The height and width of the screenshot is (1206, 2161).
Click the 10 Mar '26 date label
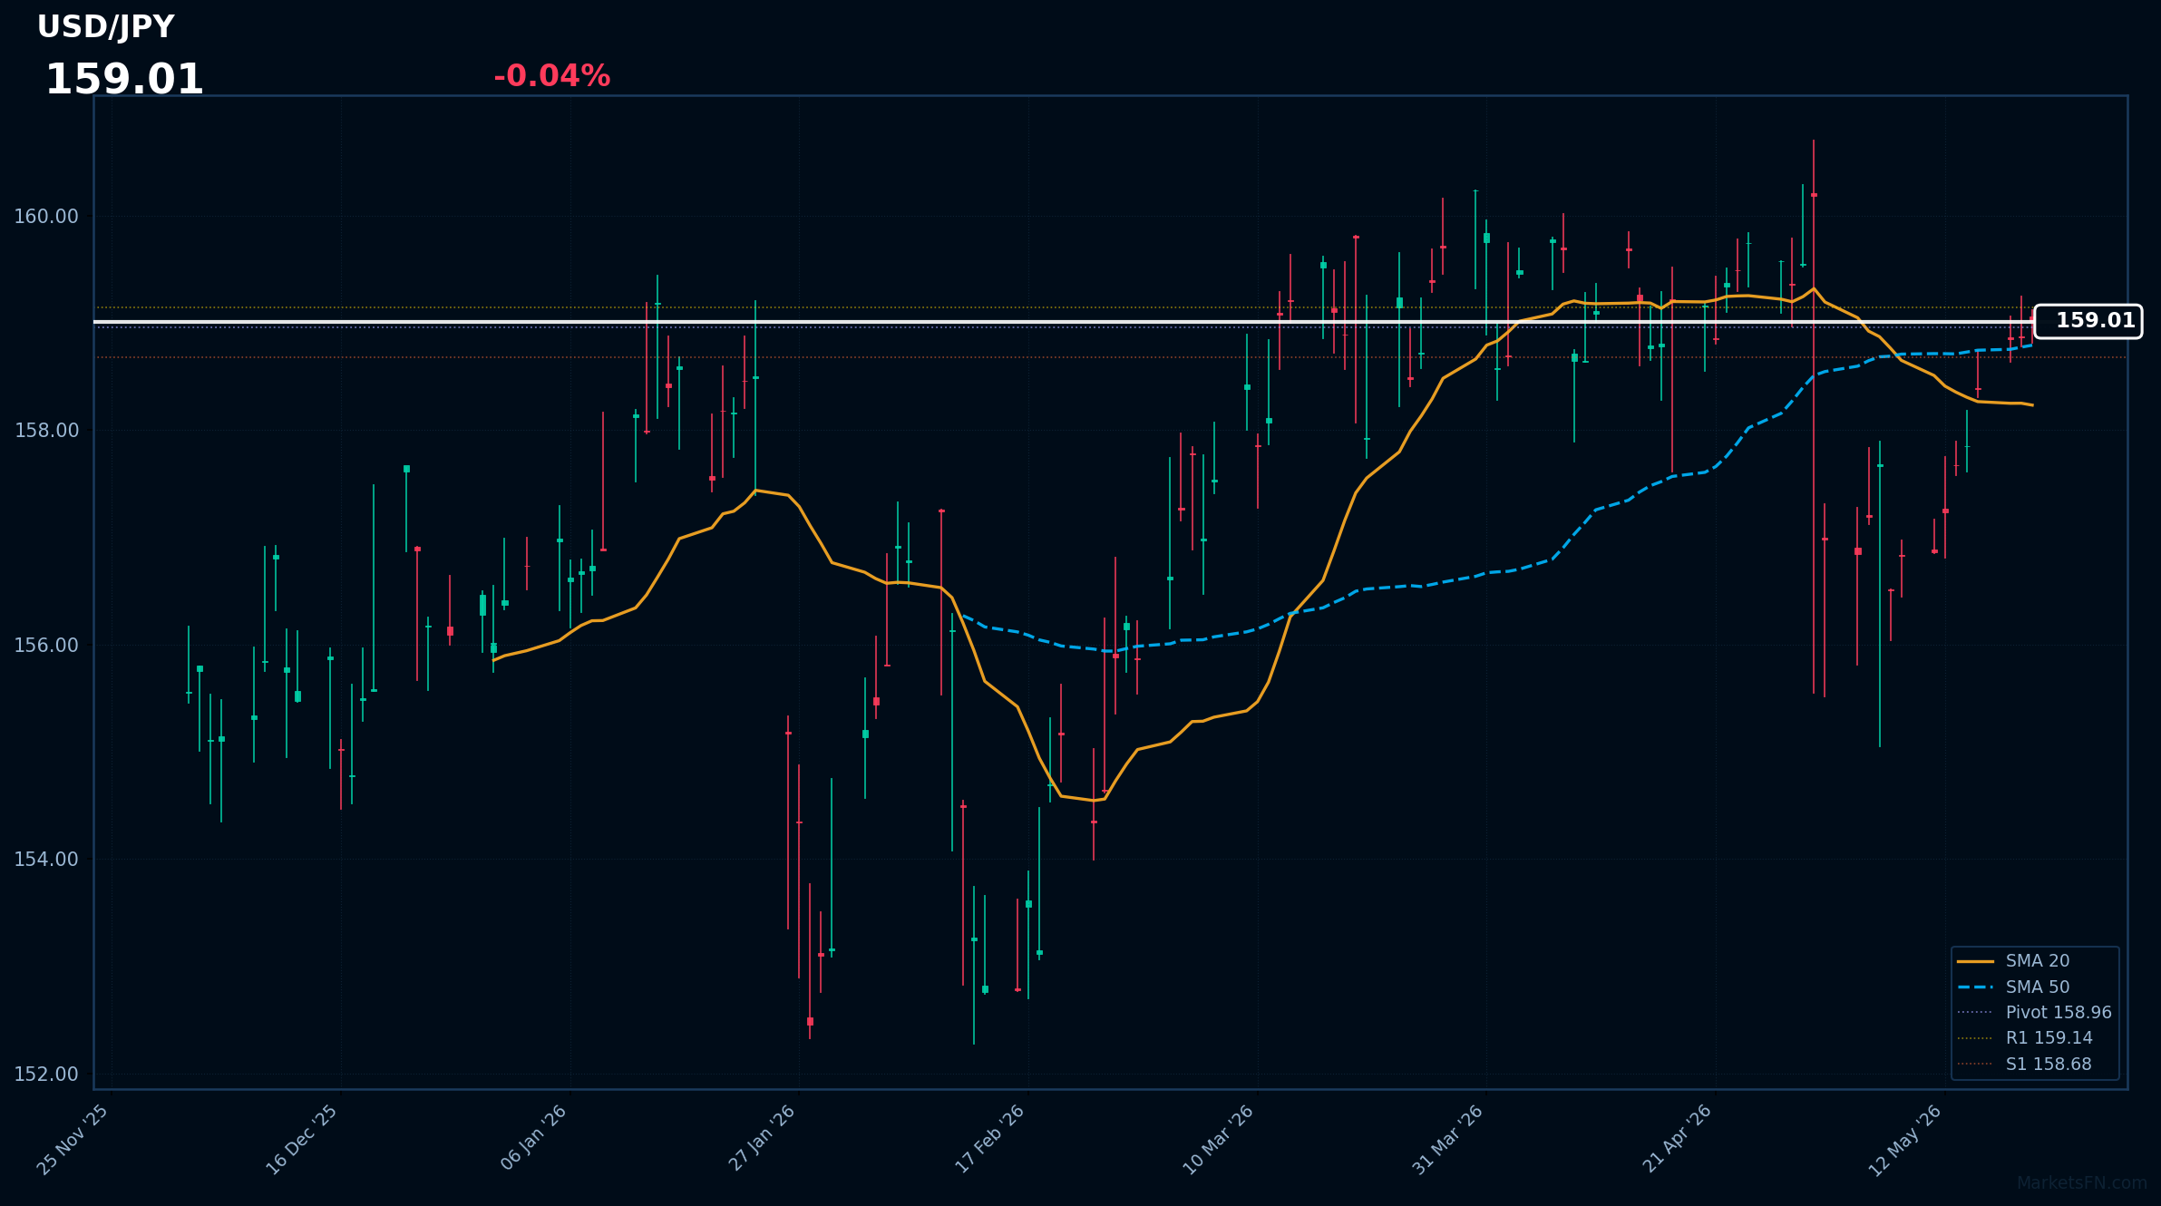point(1220,1140)
